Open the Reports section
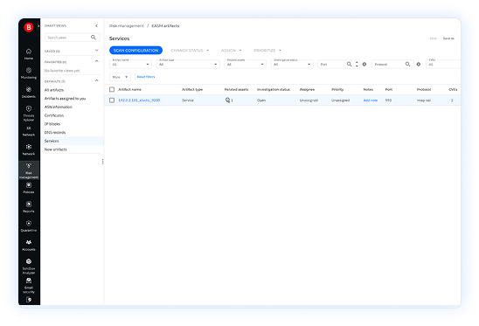 pyautogui.click(x=29, y=207)
